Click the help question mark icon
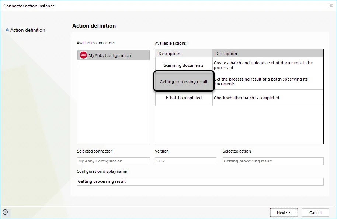Viewport: 337px width, 219px height. pos(5,212)
